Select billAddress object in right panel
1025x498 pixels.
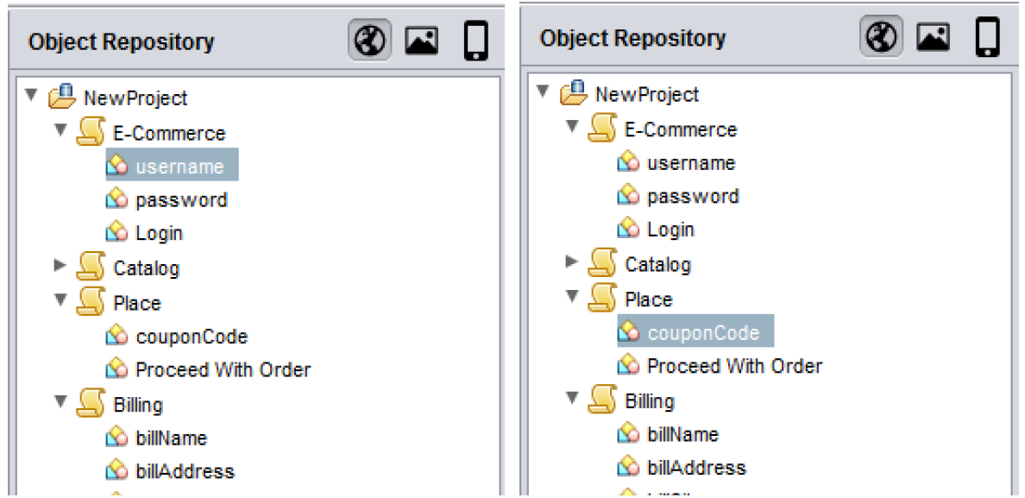click(696, 468)
